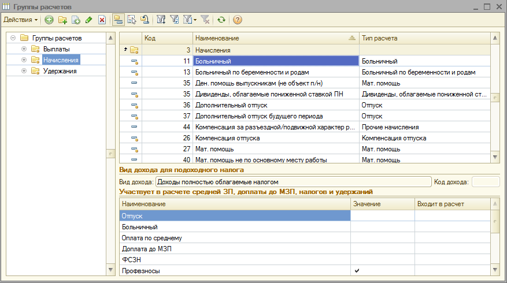The image size is (507, 283).
Task: Select the Компенсация отпуска row
Action: pos(272,138)
